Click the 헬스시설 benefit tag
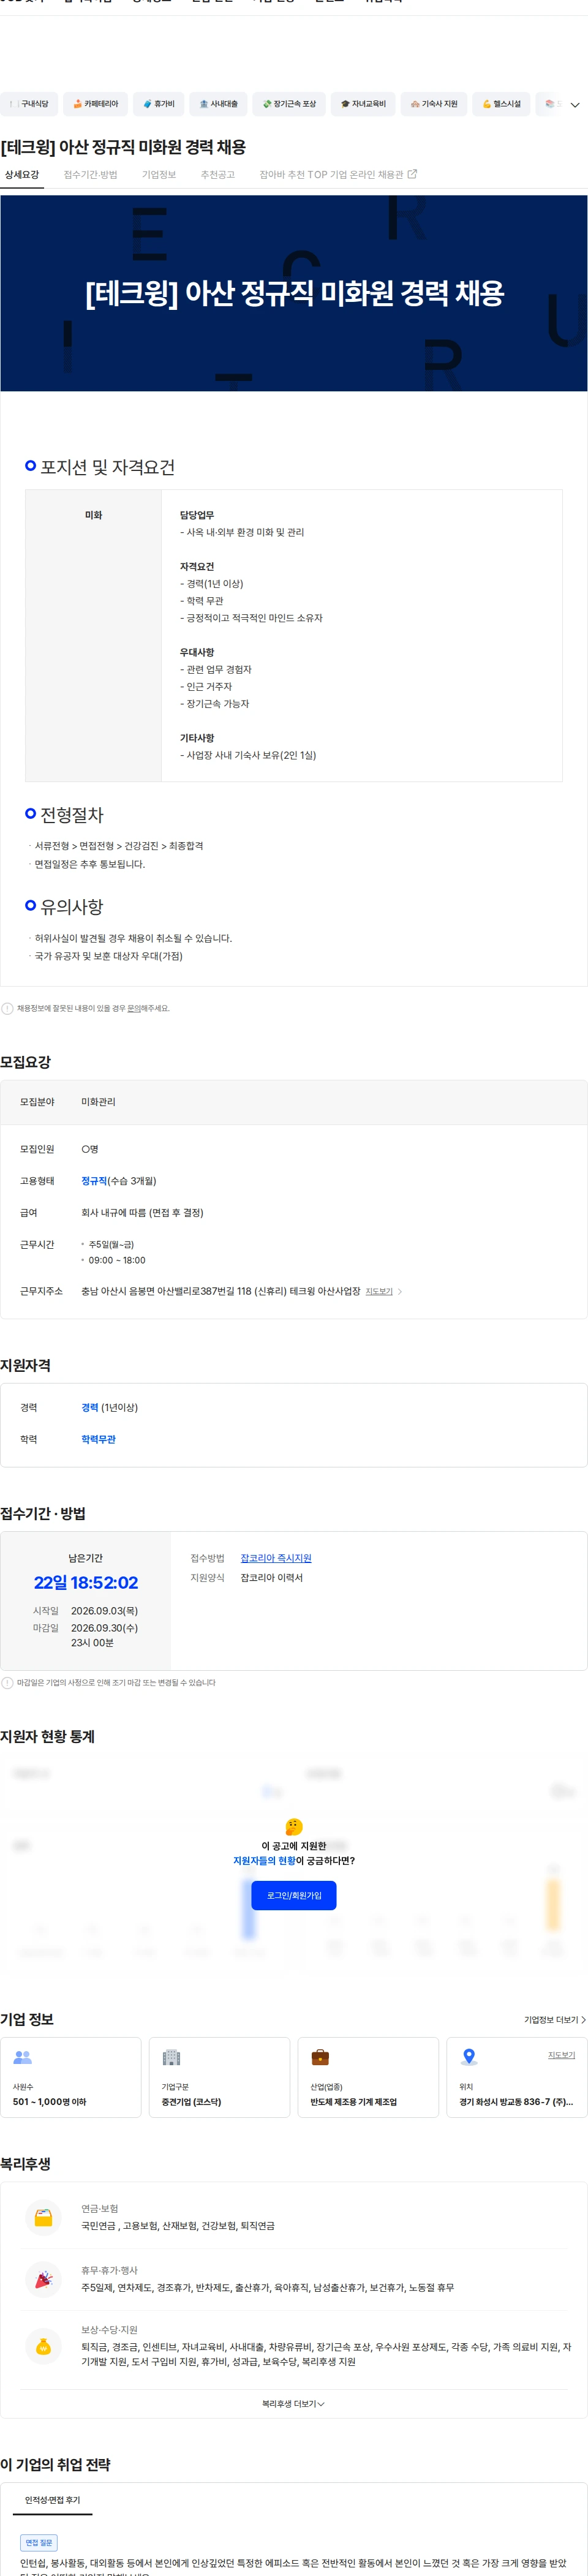The height and width of the screenshot is (2576, 588). (x=501, y=104)
